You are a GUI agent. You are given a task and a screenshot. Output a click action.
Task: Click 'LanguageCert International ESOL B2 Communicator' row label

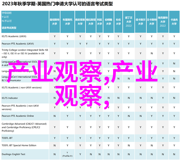point(20,78)
